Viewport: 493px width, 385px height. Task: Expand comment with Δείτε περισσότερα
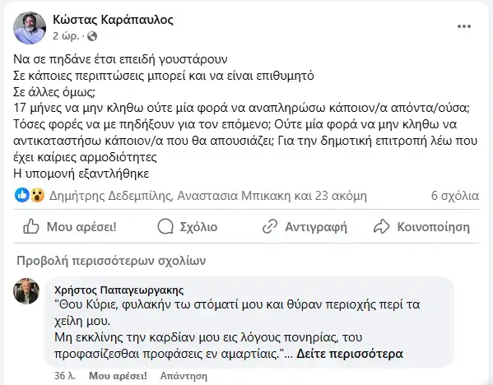350,354
